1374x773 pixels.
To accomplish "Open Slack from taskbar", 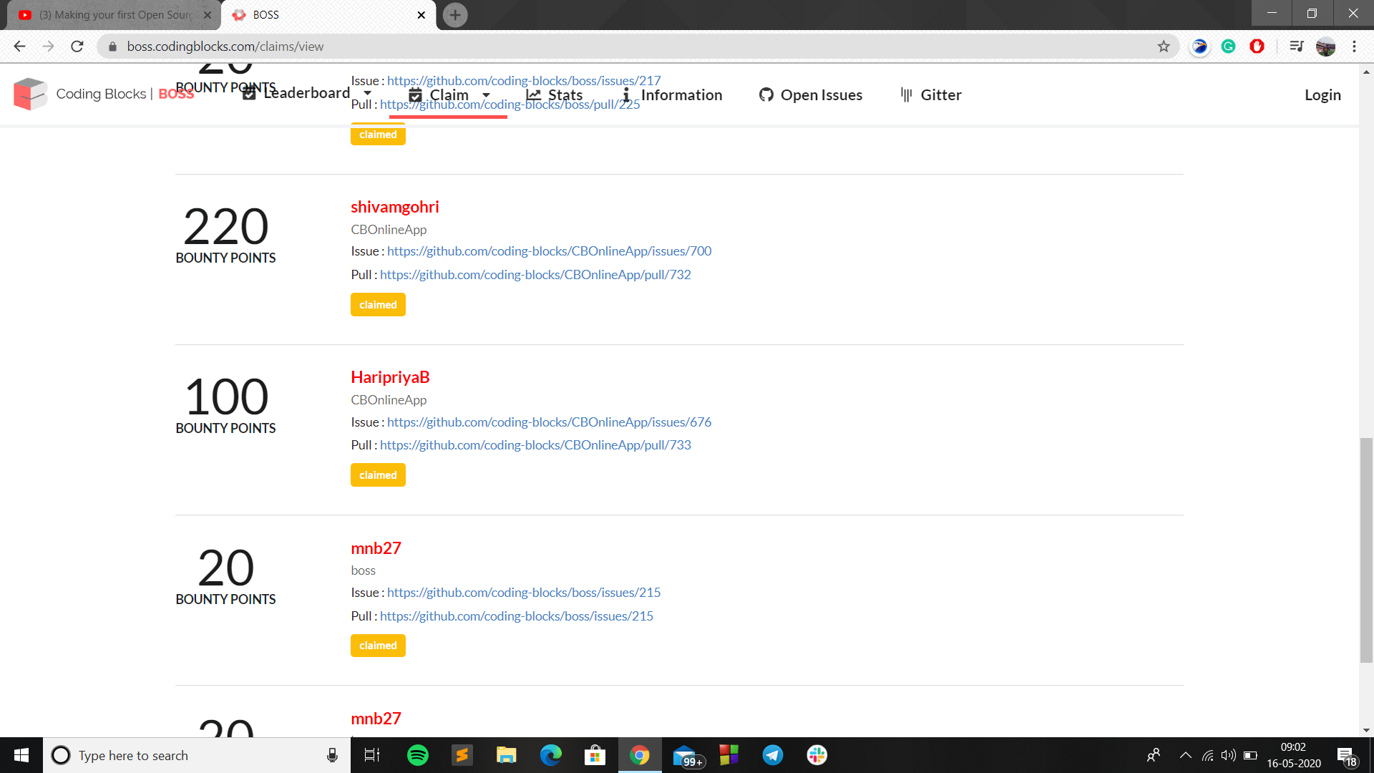I will [817, 755].
